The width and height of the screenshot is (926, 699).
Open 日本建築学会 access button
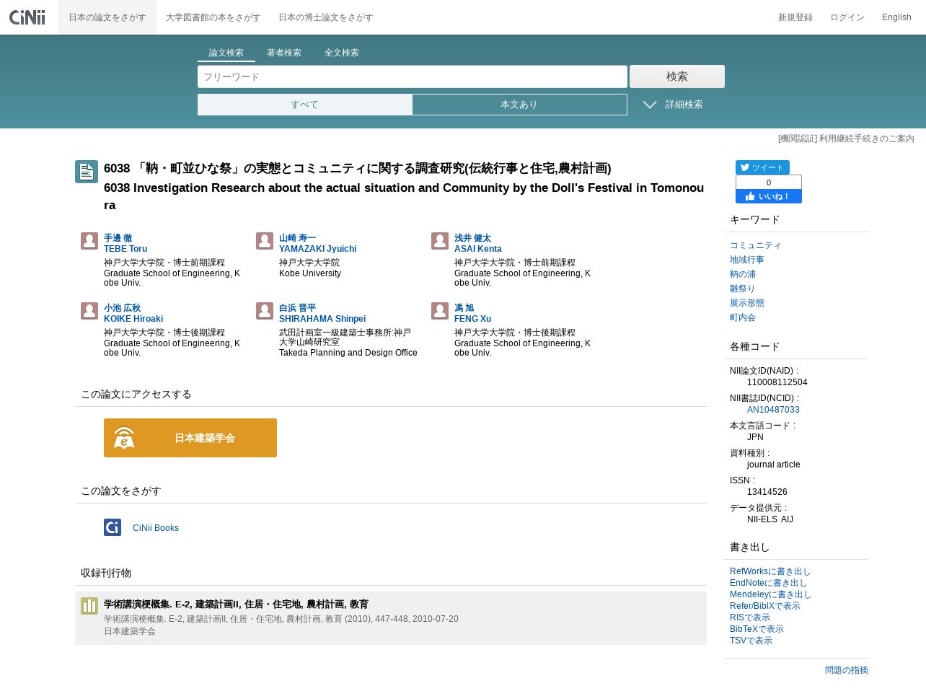(190, 438)
